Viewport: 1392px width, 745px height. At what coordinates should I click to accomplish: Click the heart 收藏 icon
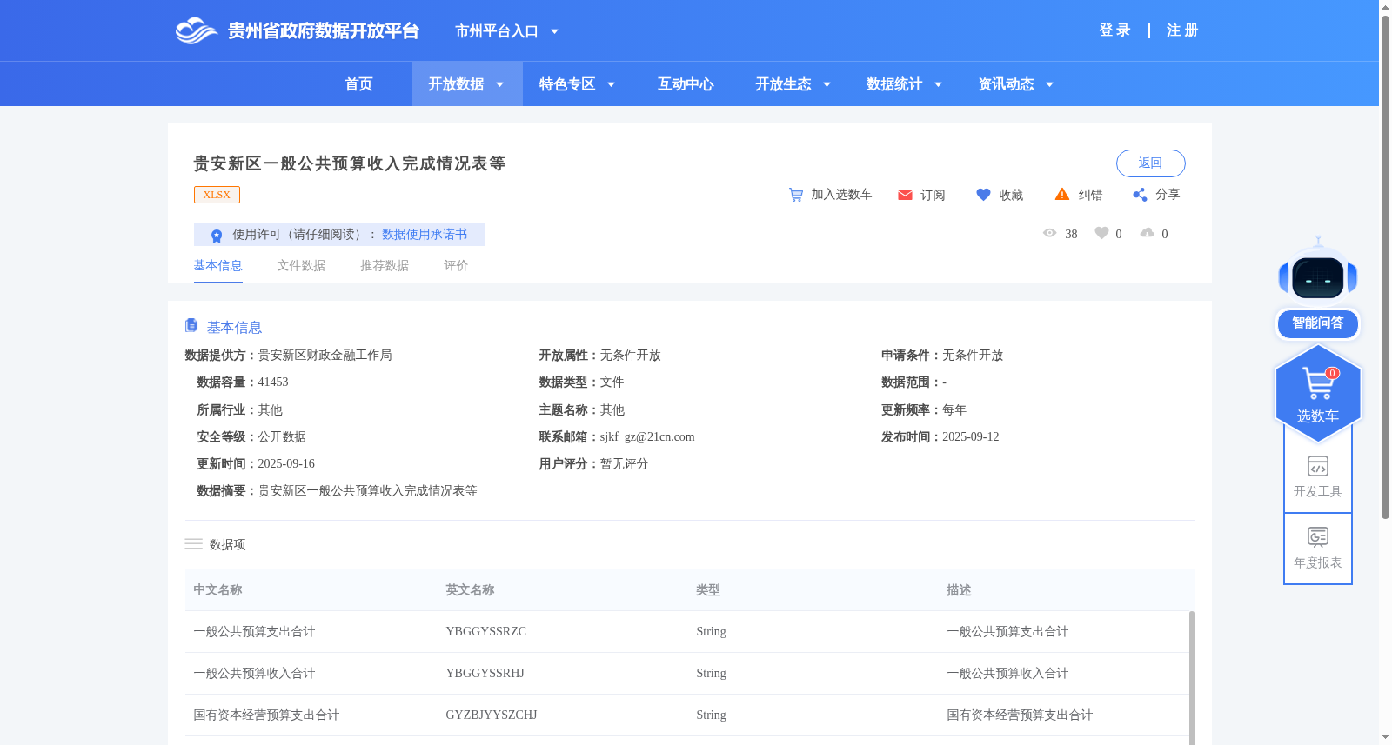tap(983, 195)
